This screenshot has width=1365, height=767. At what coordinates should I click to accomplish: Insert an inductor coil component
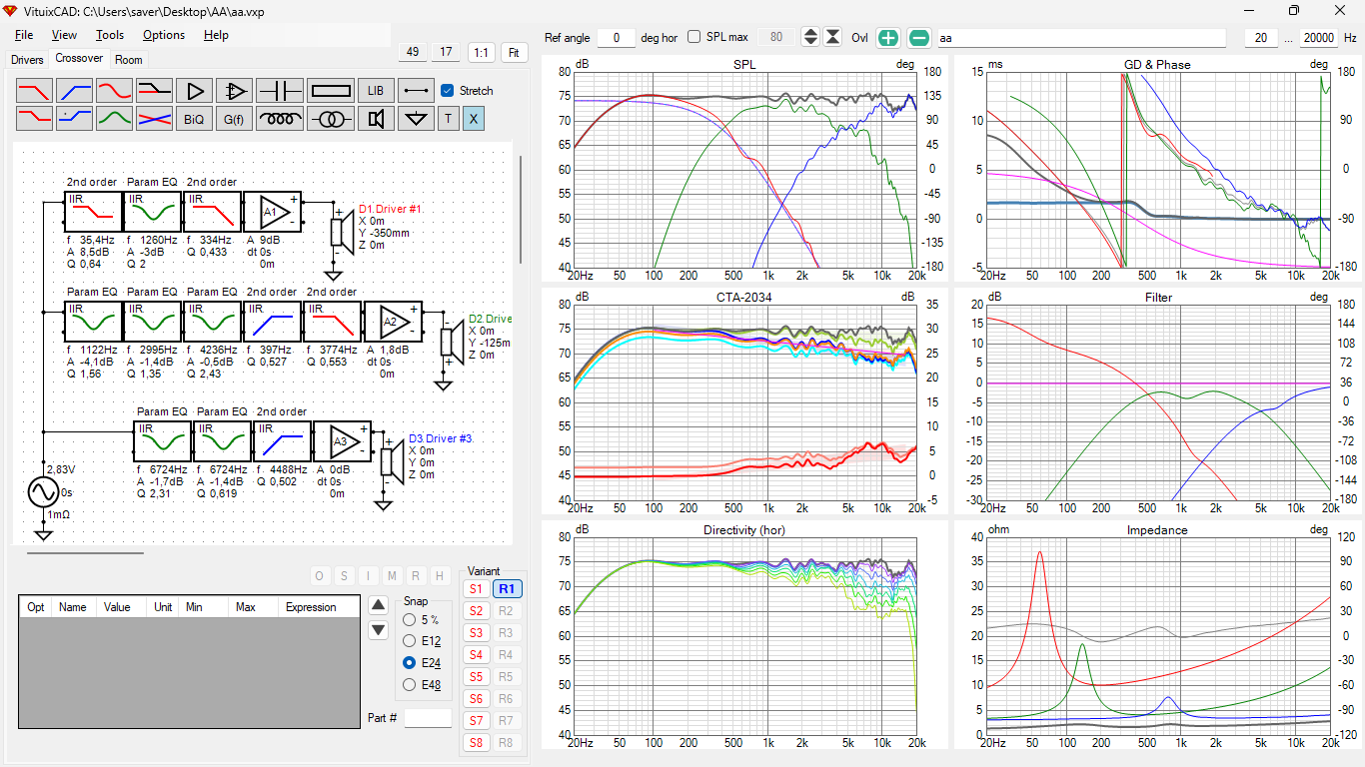(x=280, y=119)
